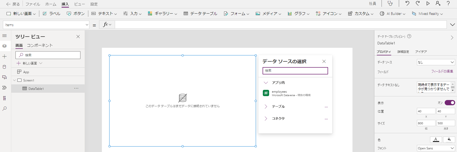
Task: Open more options for コネクタ section
Action: (326, 119)
